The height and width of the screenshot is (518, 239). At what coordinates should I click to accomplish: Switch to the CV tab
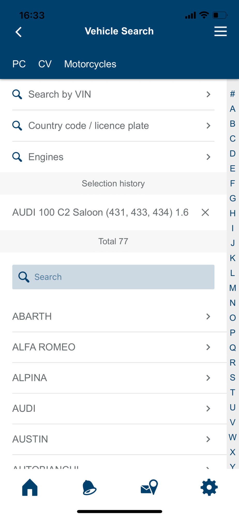point(45,64)
